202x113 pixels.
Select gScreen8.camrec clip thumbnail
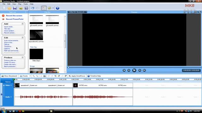pyautogui.click(x=36, y=19)
